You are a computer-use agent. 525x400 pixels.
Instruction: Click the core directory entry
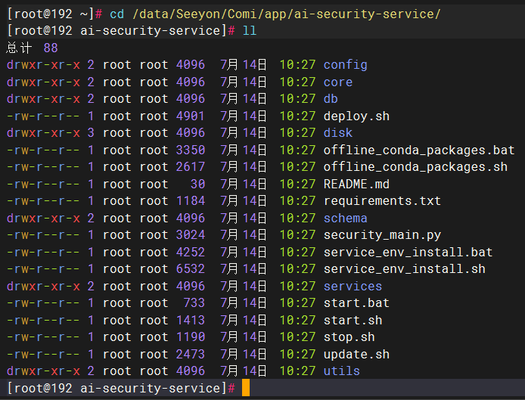coord(337,82)
